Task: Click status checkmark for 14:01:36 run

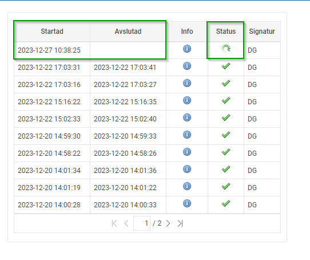Action: (226, 169)
